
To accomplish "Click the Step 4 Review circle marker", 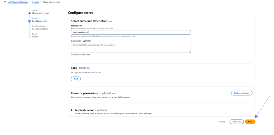I will (x=30, y=37).
